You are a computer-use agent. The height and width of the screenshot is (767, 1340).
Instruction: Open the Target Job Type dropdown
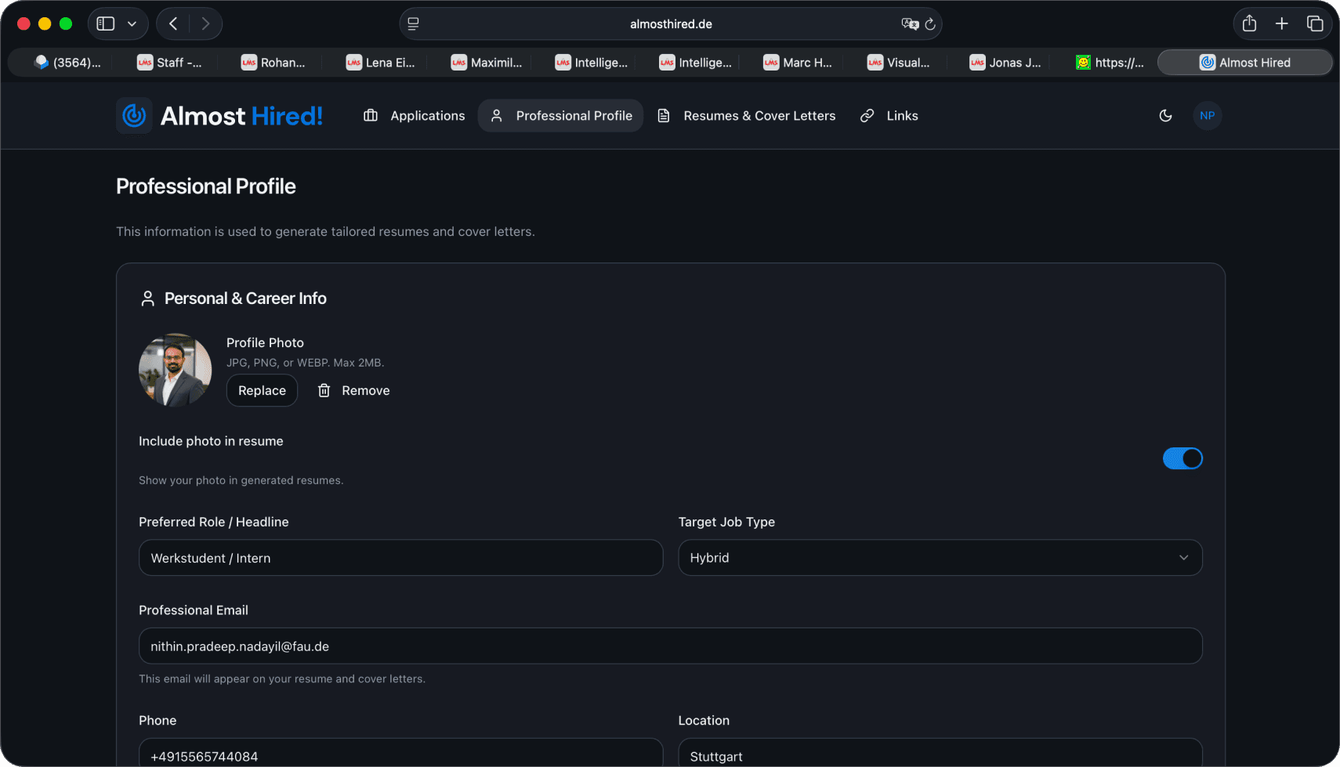tap(940, 558)
